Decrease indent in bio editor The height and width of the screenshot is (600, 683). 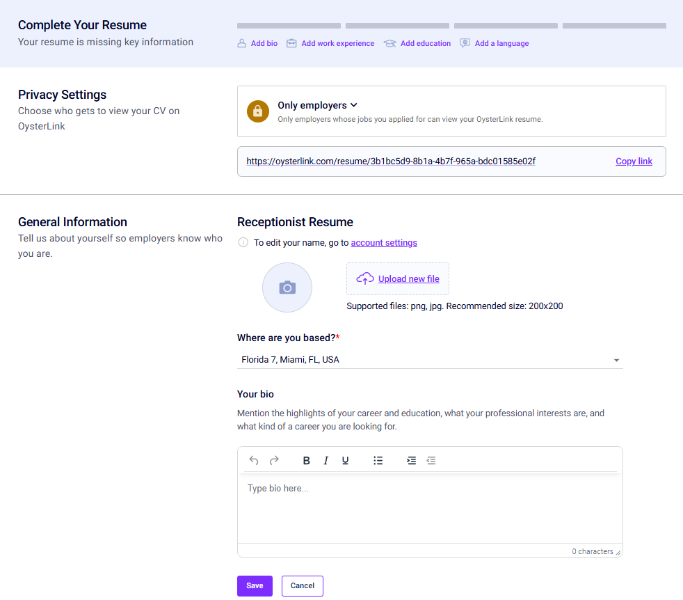431,461
